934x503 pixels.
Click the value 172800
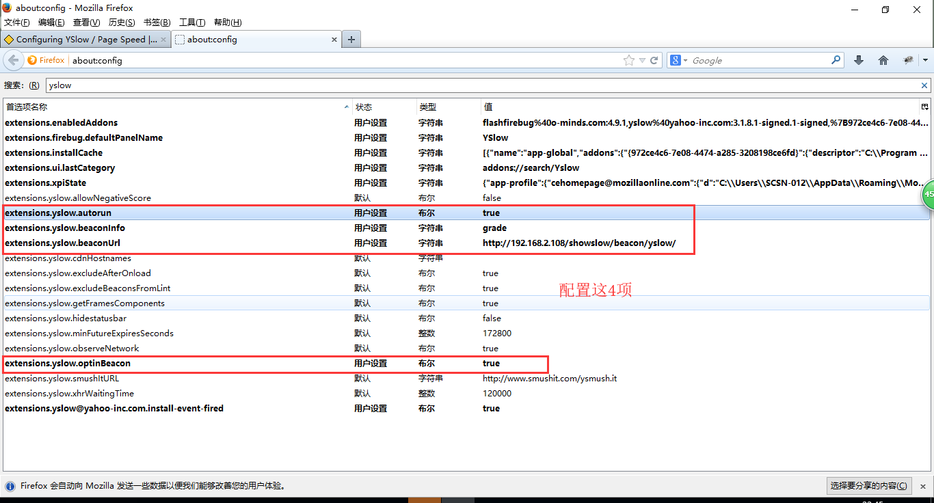pos(497,334)
